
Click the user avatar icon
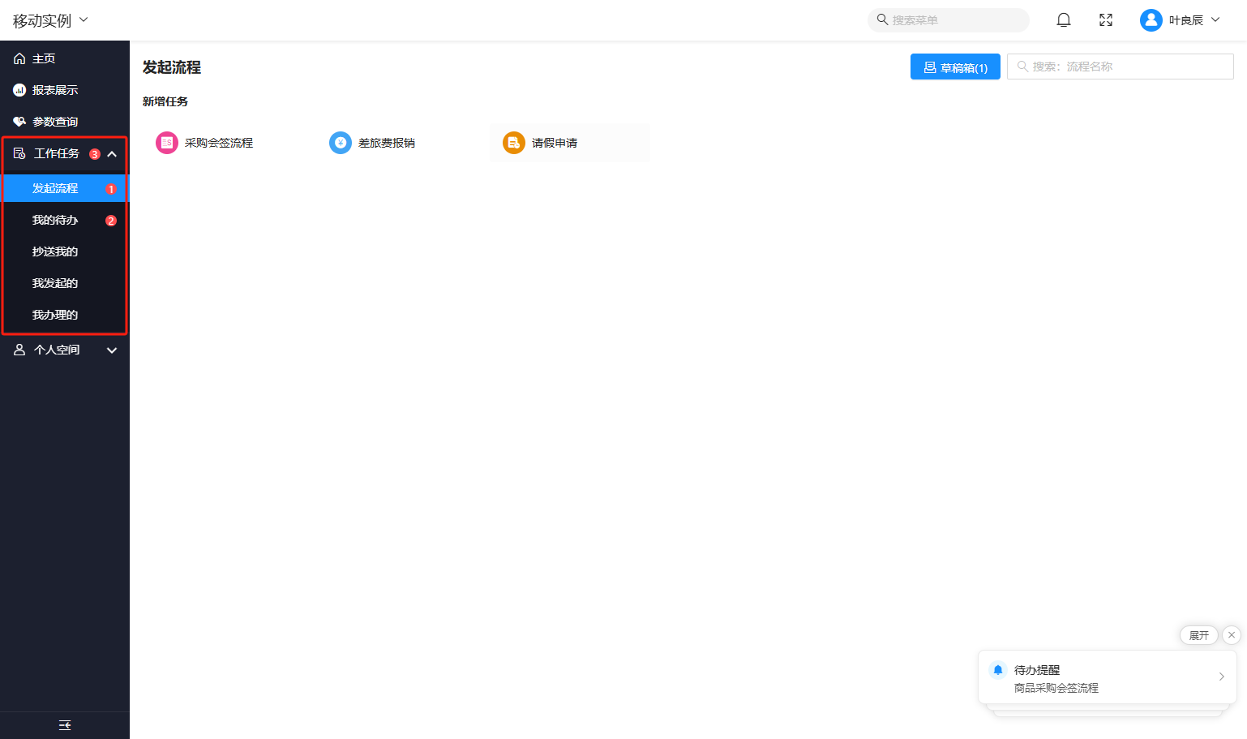pos(1151,20)
